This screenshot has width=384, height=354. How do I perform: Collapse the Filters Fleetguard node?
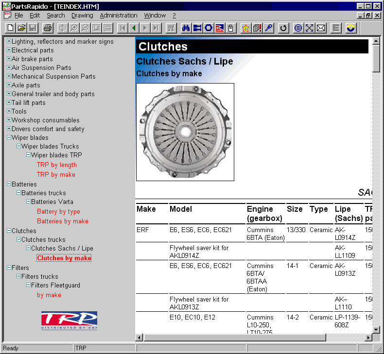[x=28, y=285]
